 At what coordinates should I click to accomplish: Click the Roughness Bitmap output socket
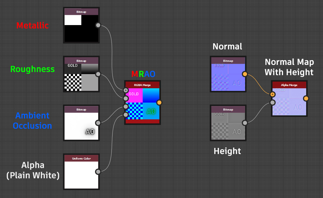point(98,74)
